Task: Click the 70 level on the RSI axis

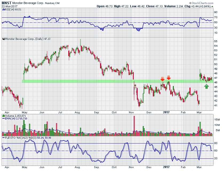Action: click(216, 17)
